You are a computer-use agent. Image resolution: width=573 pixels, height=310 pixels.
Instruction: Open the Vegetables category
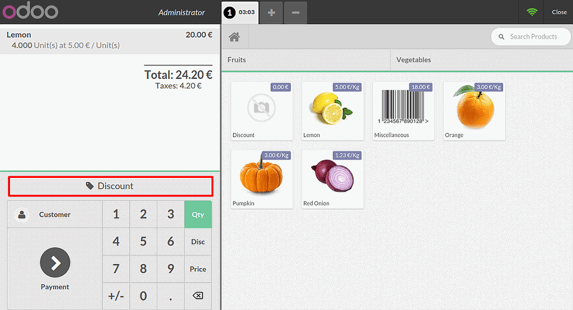[x=481, y=60]
